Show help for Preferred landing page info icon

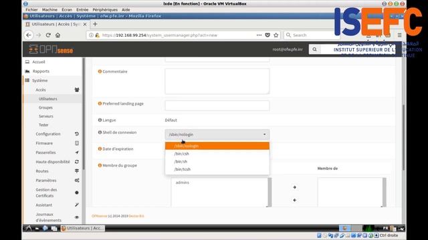[x=100, y=103]
